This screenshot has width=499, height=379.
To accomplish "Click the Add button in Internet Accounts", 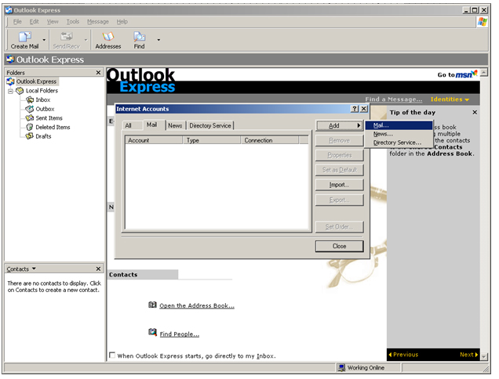I will (339, 126).
